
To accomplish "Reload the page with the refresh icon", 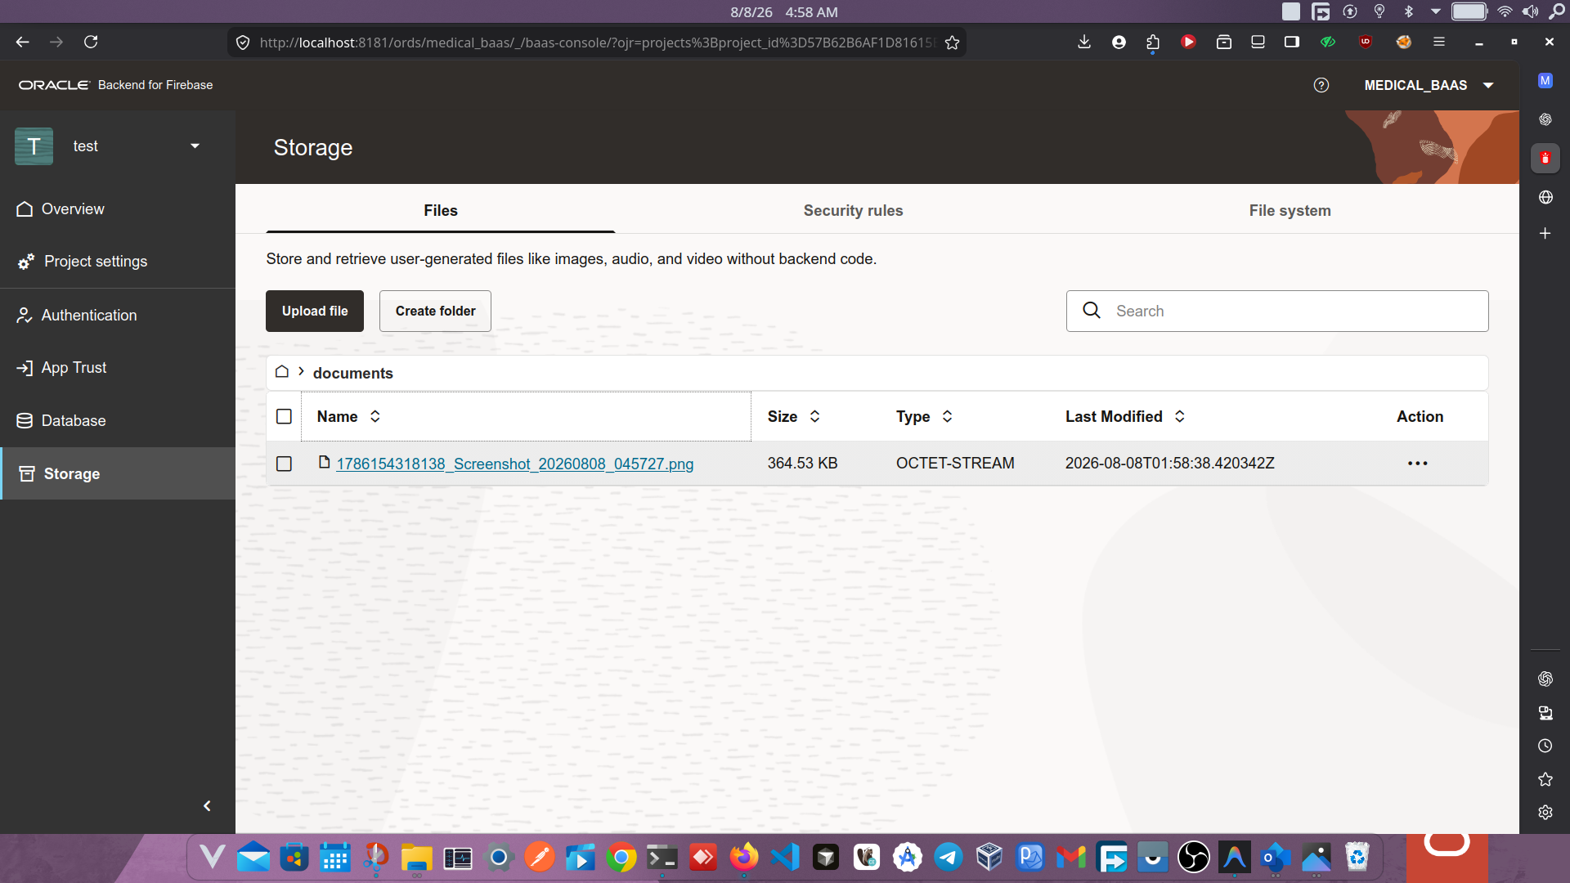I will coord(91,42).
